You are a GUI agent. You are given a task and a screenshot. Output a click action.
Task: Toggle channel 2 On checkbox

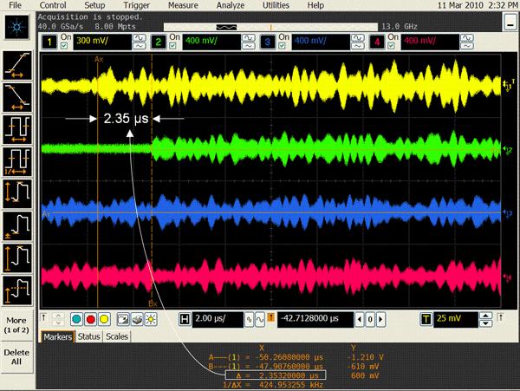click(x=170, y=41)
